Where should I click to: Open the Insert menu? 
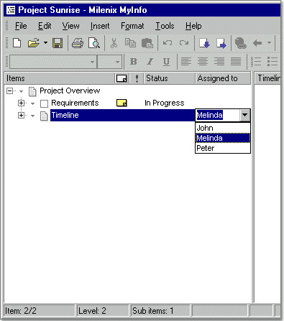tap(100, 26)
